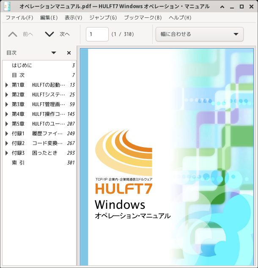The width and height of the screenshot is (258, 268).
Task: Maximize the document viewer window
Action: pos(242,7)
